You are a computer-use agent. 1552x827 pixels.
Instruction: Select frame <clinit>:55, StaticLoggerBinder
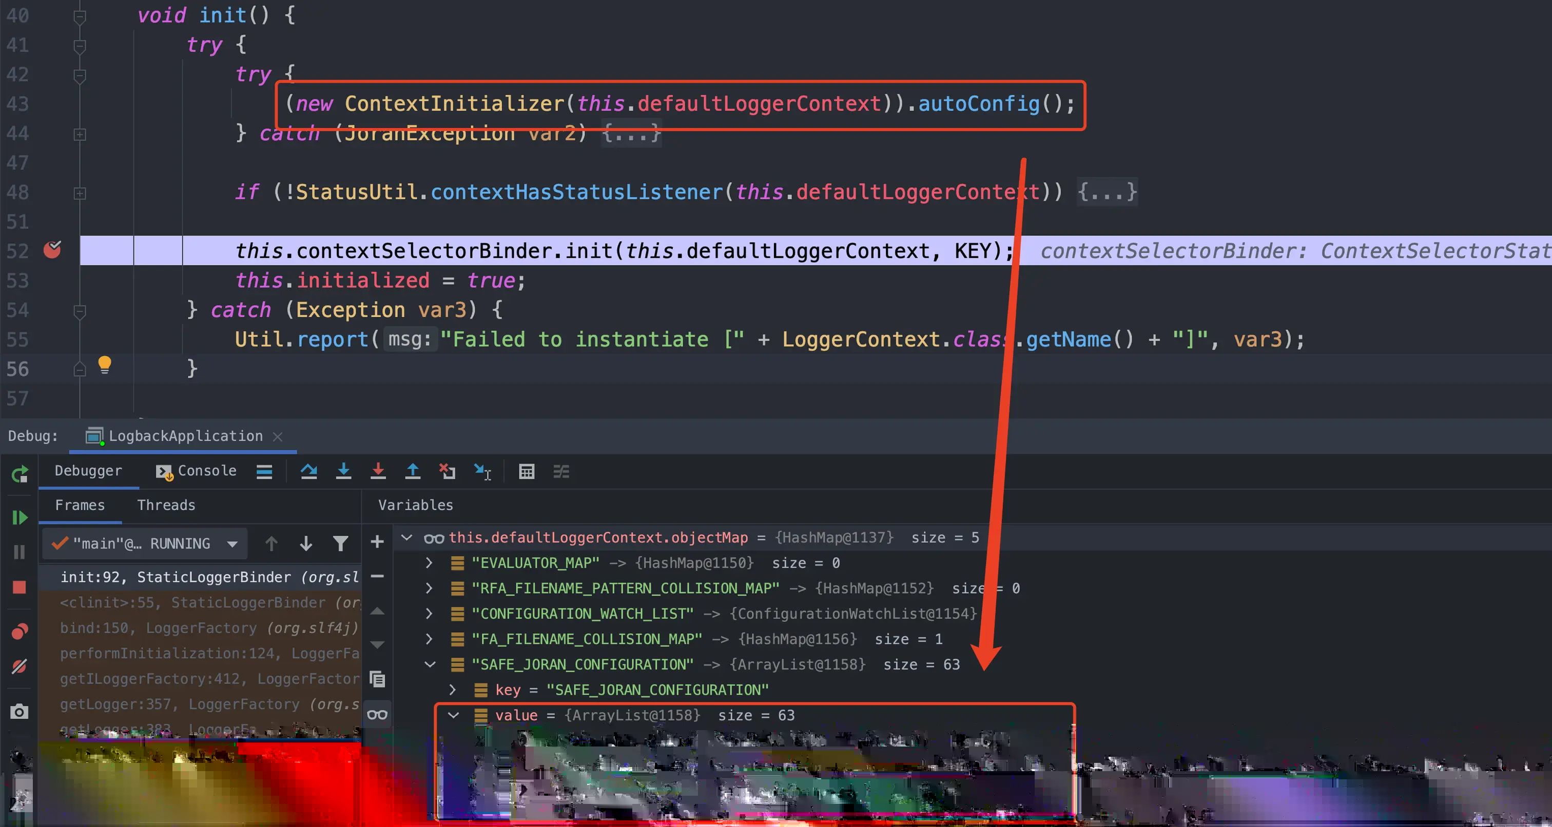tap(201, 602)
